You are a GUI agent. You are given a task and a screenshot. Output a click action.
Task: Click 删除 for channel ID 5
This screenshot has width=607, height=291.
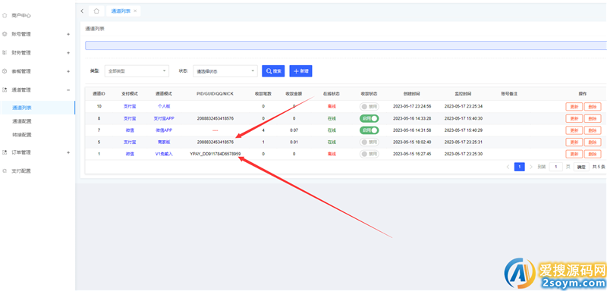point(593,142)
